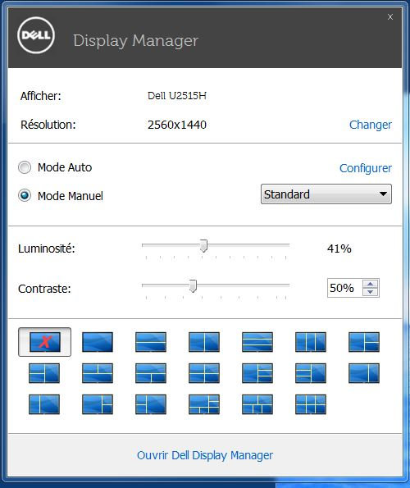
Task: Choose wide-right layout with narrow left column split
Action: [x=151, y=404]
